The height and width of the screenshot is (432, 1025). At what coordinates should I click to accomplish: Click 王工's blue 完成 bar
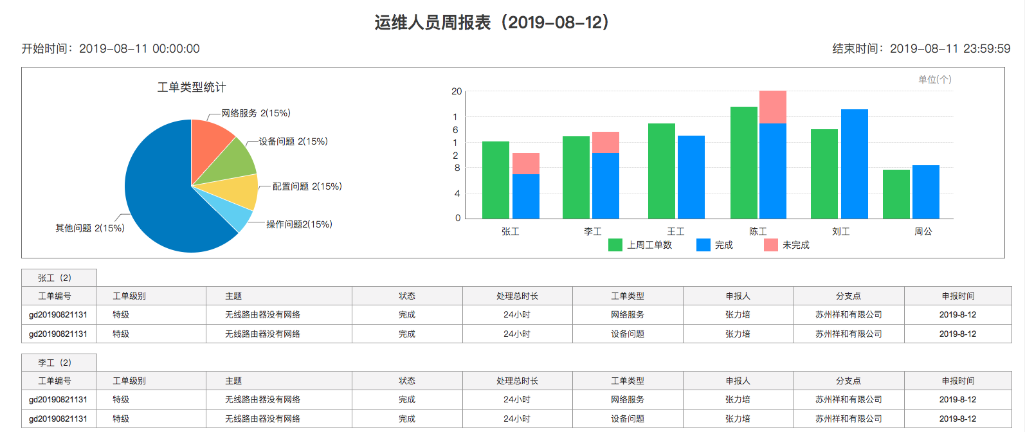691,177
